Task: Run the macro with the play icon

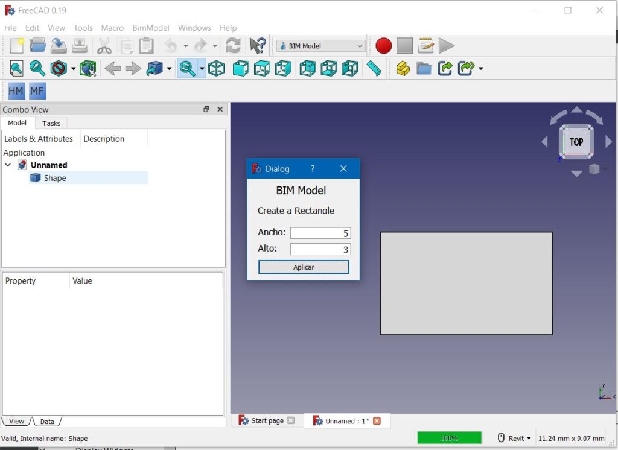Action: pyautogui.click(x=447, y=46)
